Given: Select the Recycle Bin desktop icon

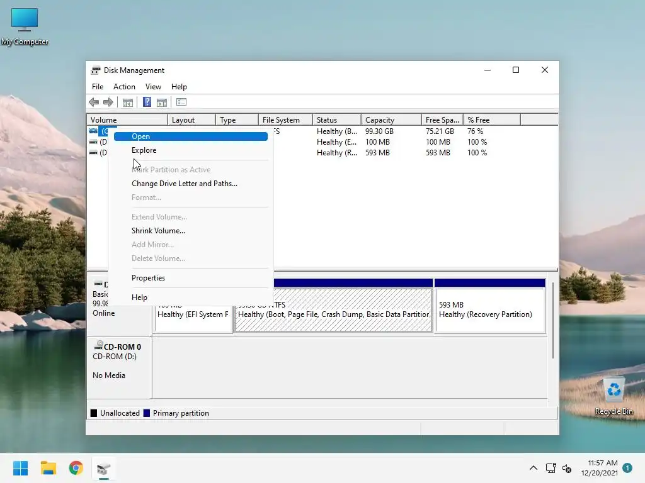Looking at the screenshot, I should pos(614,396).
